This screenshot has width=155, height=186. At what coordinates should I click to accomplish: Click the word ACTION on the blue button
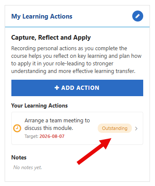[x=88, y=88]
